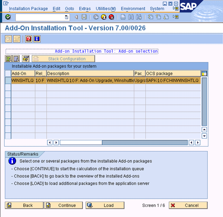The image size is (223, 217).
Task: Click the Cancel button at bottom
Action: coord(188,206)
